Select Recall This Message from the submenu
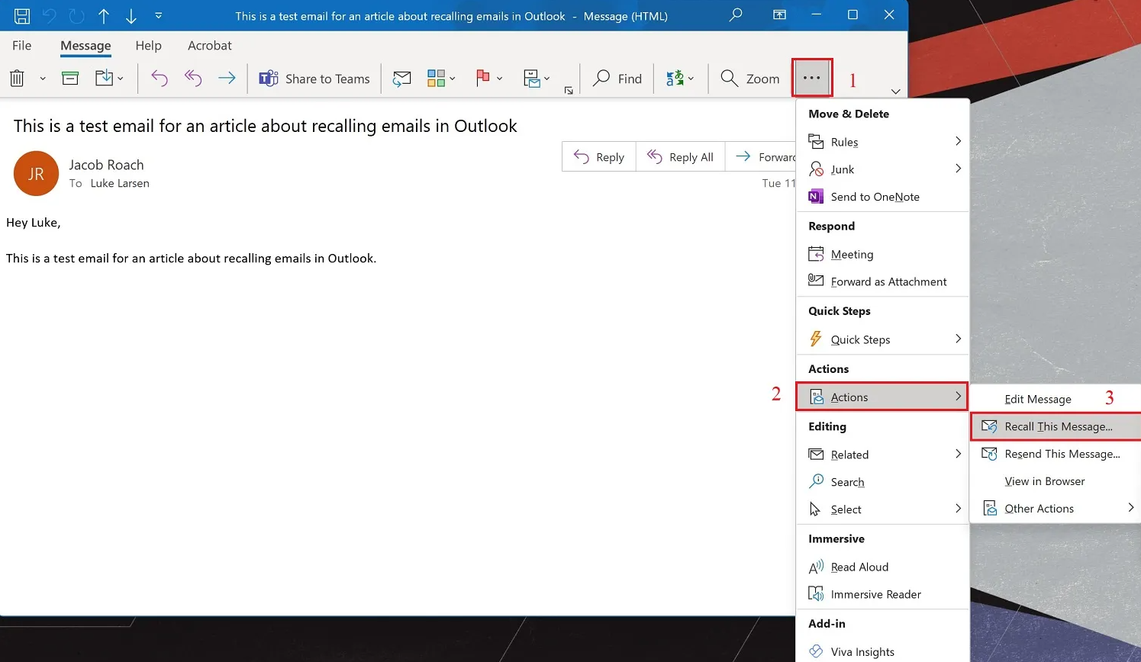This screenshot has width=1141, height=662. tap(1058, 426)
